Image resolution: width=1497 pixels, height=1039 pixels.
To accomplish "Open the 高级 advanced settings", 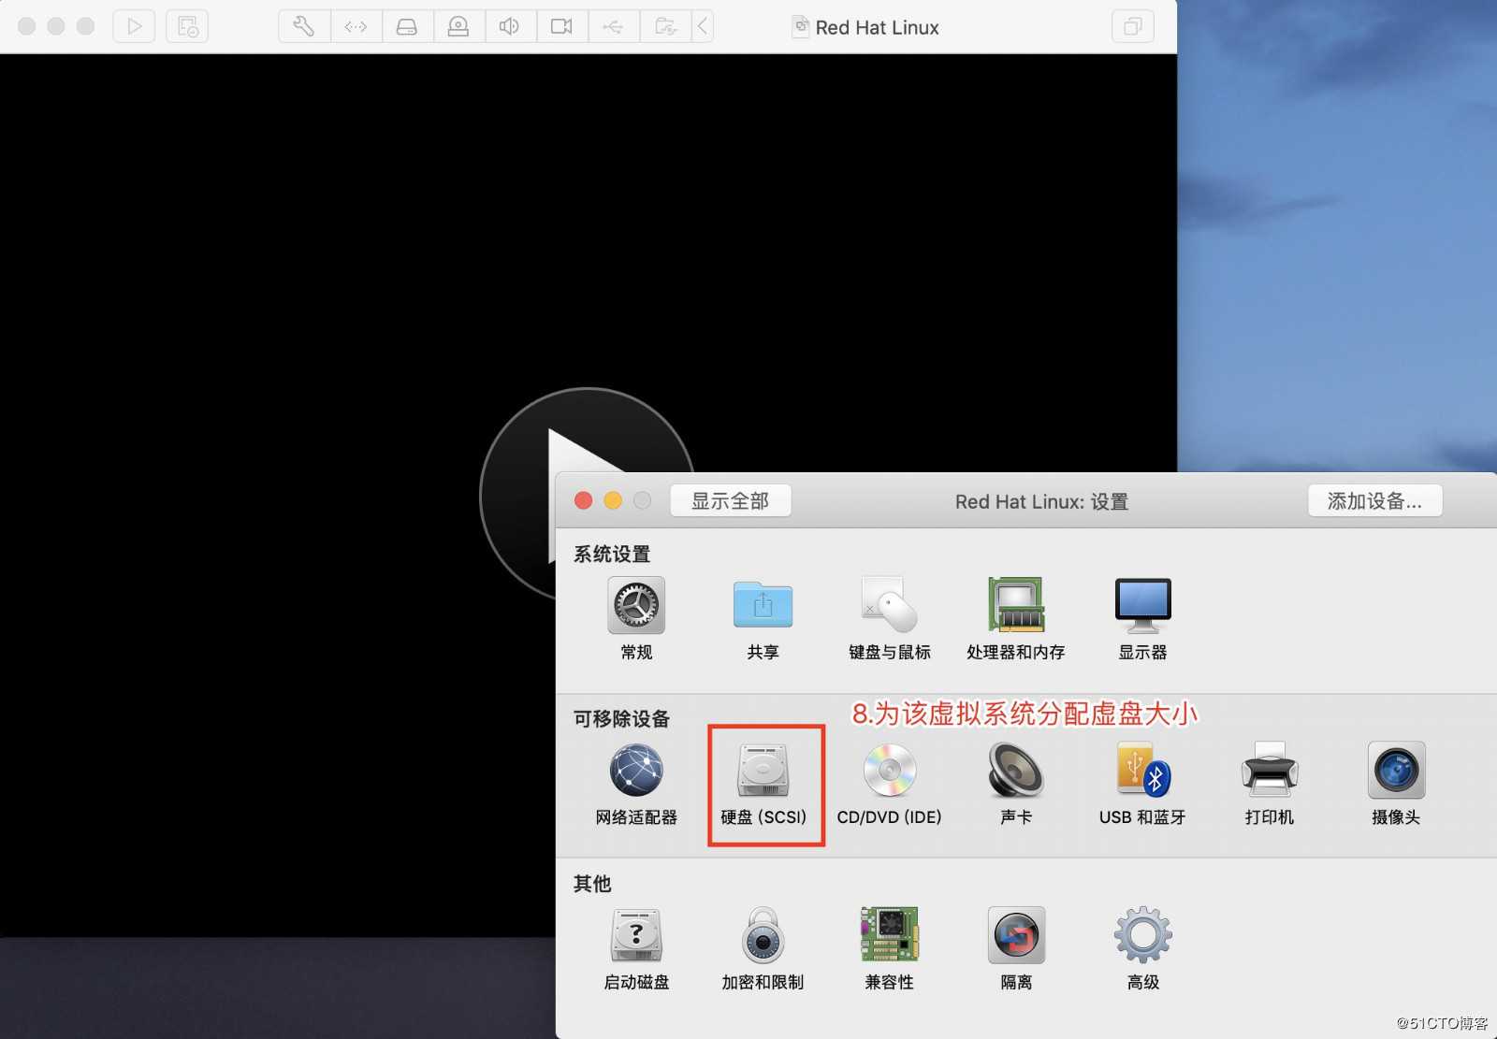I will click(1142, 949).
